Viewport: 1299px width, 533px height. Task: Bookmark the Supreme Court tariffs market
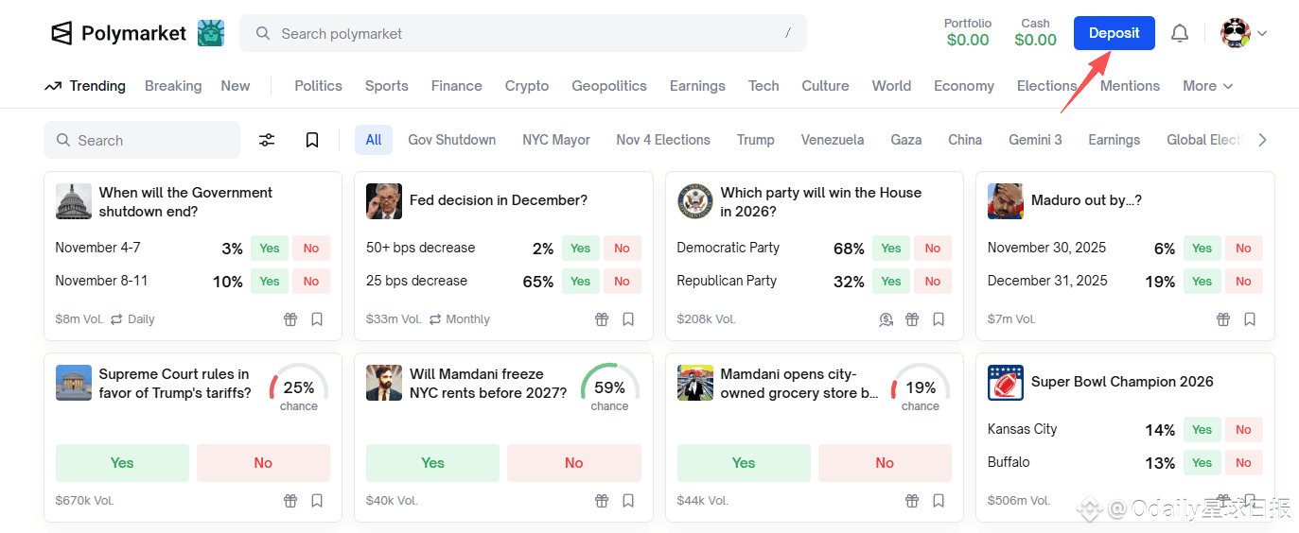(317, 501)
